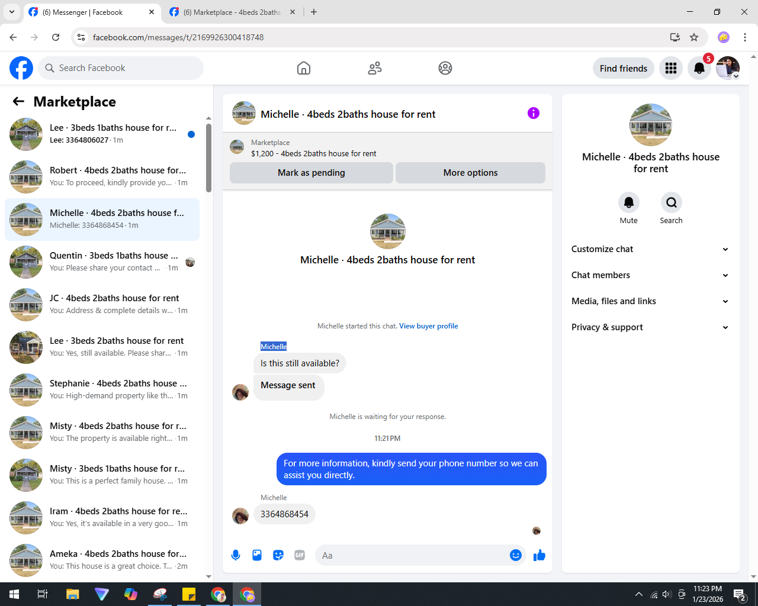Choose a GIF icon in composer

coord(300,555)
